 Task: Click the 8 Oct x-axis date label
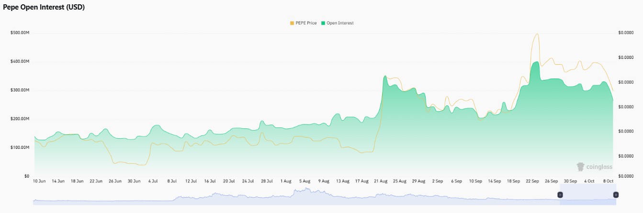[608, 181]
